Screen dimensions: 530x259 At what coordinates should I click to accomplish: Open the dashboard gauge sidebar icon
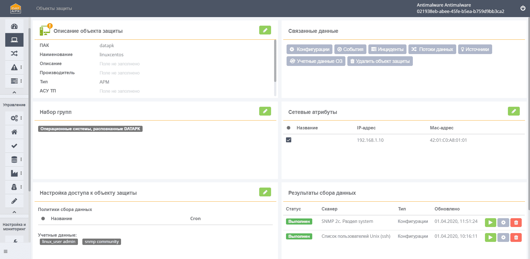tap(14, 26)
